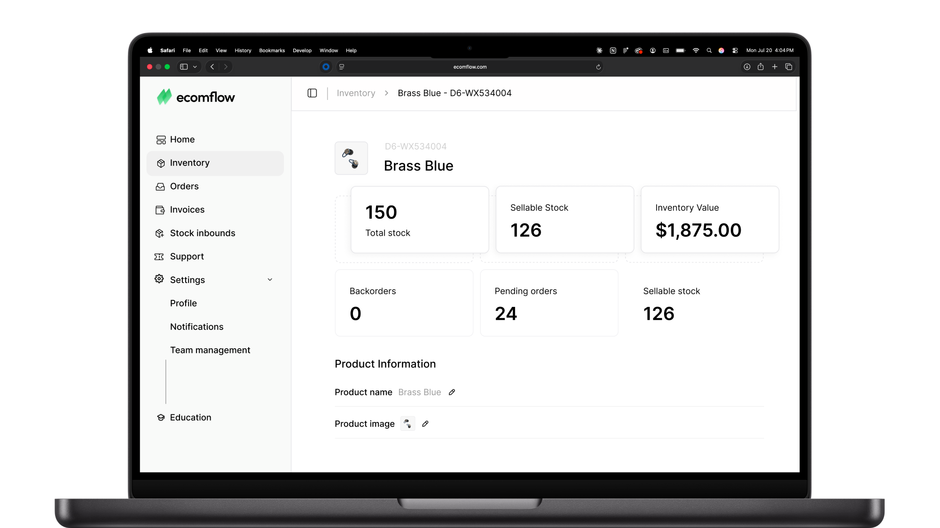Viewport: 940px width, 528px height.
Task: Click the Education graduation cap icon
Action: coord(161,418)
